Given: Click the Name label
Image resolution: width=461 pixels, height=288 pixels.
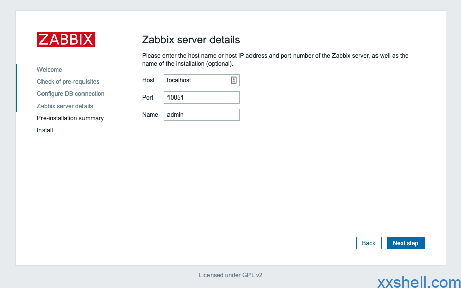Looking at the screenshot, I should (x=150, y=115).
